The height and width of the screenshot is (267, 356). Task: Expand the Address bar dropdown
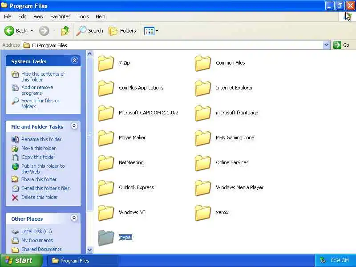point(326,45)
